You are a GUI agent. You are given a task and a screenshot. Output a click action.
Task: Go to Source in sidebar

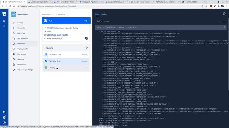20,23
